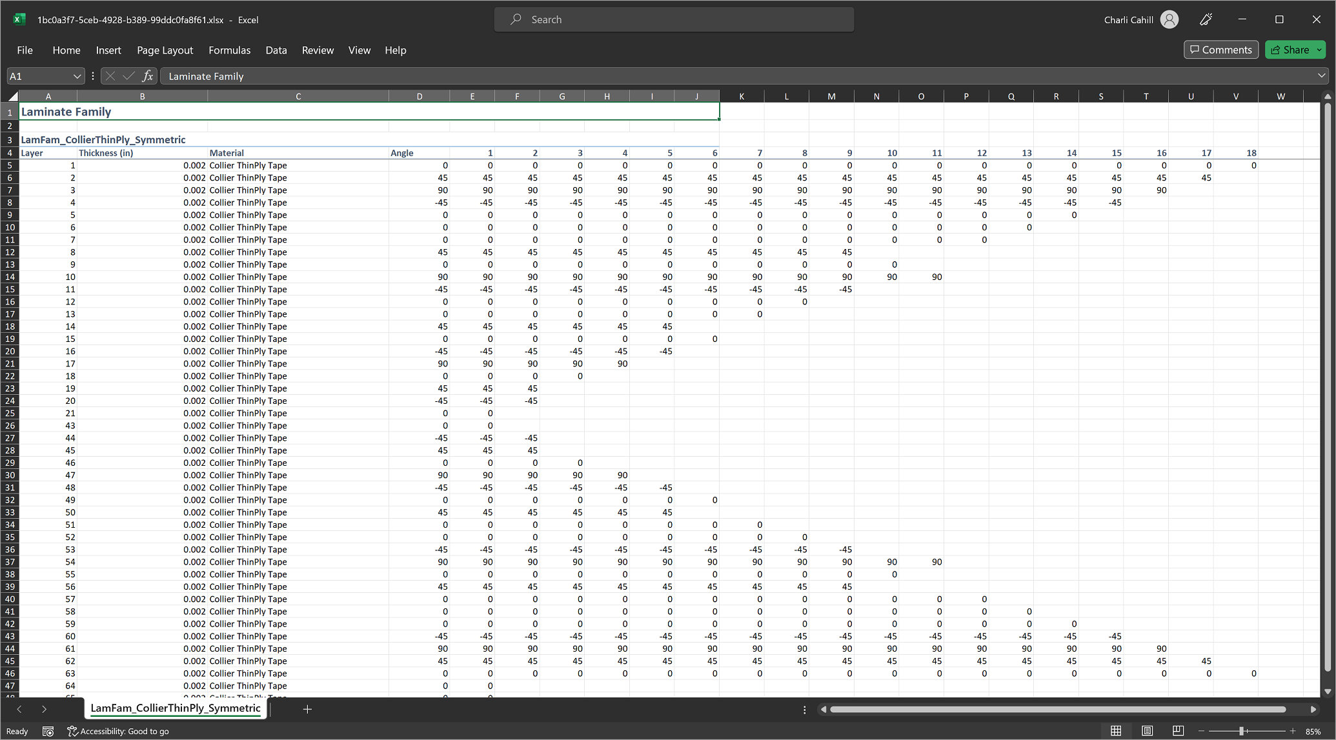Select row 4 header
This screenshot has width=1336, height=740.
pyautogui.click(x=10, y=153)
